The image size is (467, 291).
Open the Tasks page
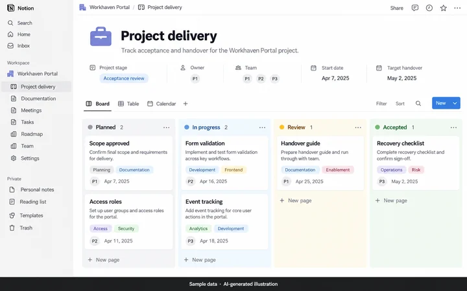[22, 122]
